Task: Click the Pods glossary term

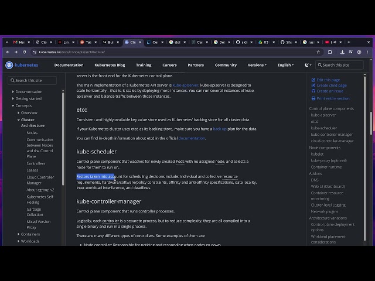Action: 180,162
